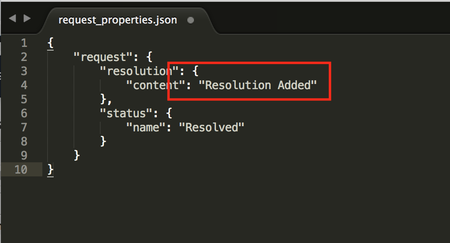Image resolution: width=450 pixels, height=243 pixels.
Task: Click the closing brace on line 9
Action: (x=77, y=155)
